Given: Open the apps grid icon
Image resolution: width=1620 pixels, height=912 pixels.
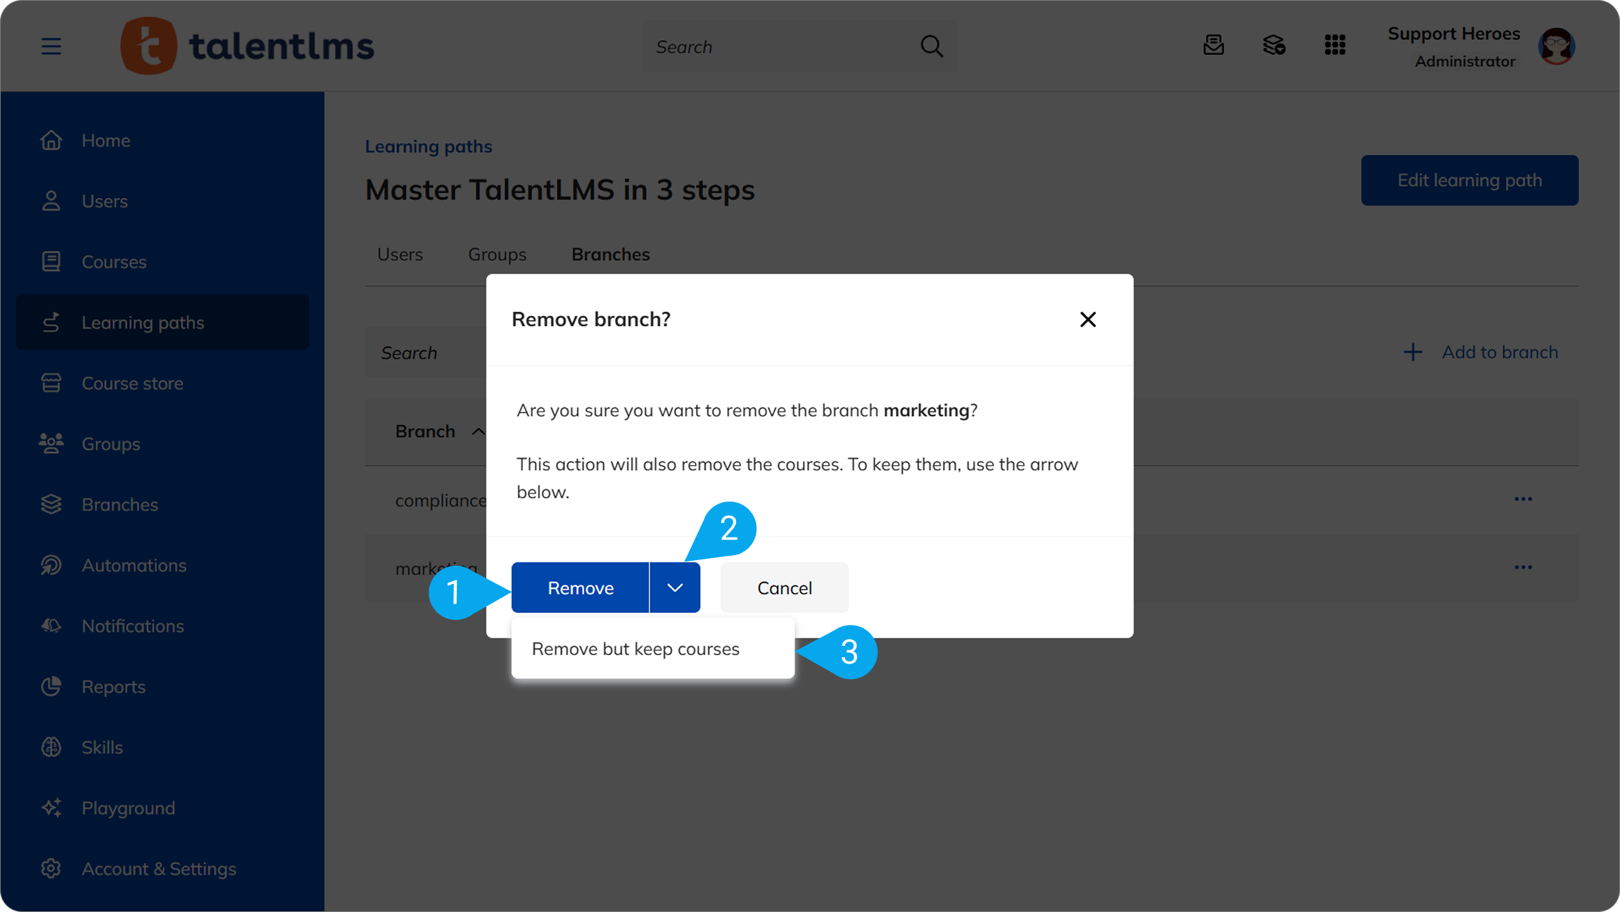Looking at the screenshot, I should 1335,46.
